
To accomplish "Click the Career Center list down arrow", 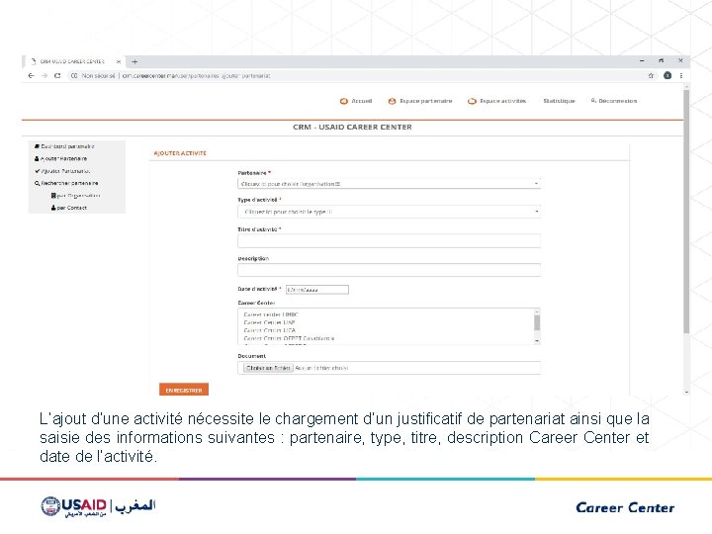I will (x=537, y=341).
